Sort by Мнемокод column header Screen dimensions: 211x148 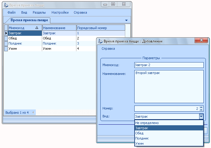coord(25,28)
